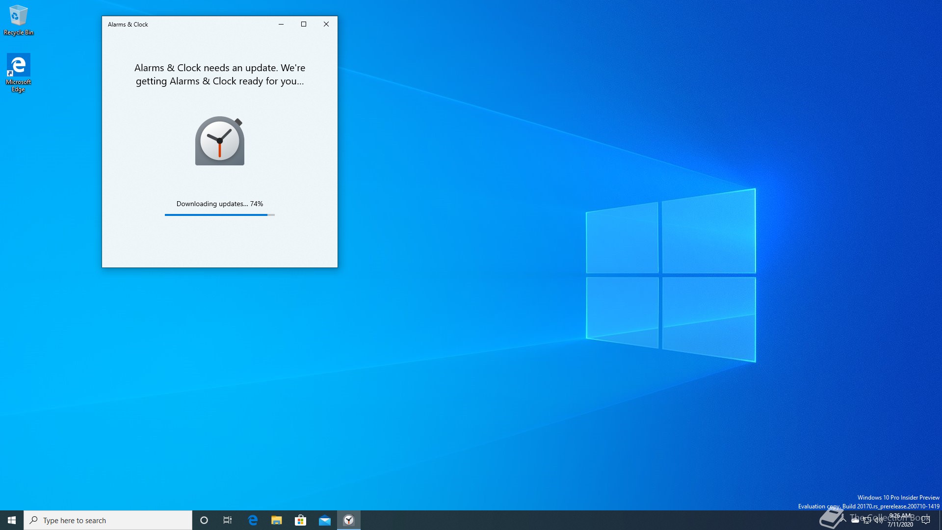Click the Cortana circle icon in taskbar
Viewport: 942px width, 530px height.
click(204, 520)
